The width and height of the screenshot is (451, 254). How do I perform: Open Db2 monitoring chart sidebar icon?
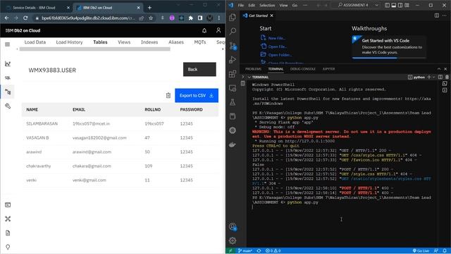coord(8,64)
